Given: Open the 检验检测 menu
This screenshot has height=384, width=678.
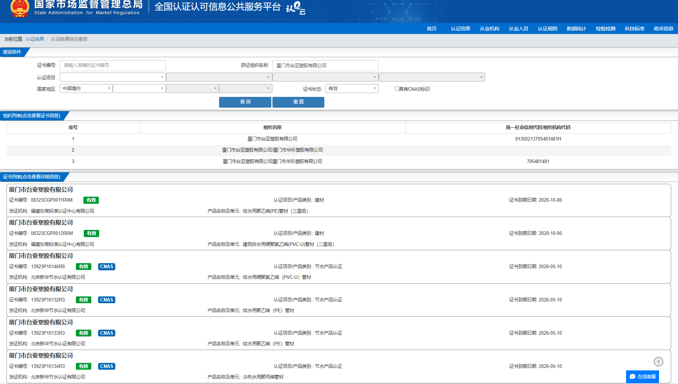Looking at the screenshot, I should click(x=606, y=29).
